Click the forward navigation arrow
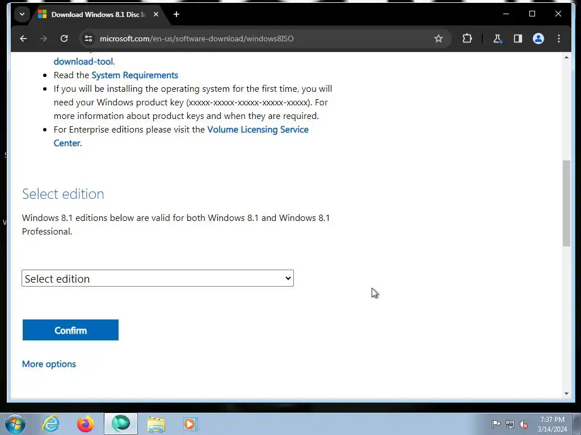 coord(44,39)
